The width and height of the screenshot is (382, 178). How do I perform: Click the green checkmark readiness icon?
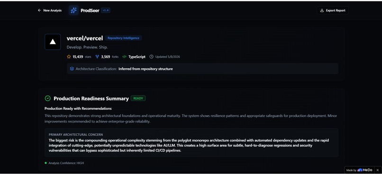[x=48, y=98]
